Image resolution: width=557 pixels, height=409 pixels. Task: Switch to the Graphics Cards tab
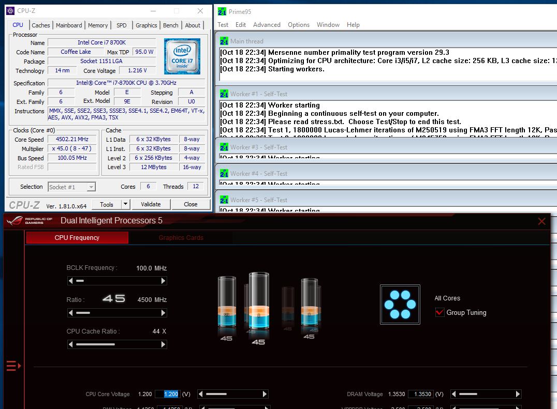tap(181, 238)
